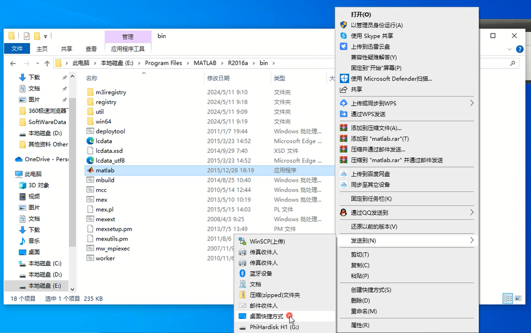Image resolution: width=531 pixels, height=333 pixels.
Task: Click the PhiHardisk H1 drive icon
Action: (242, 327)
